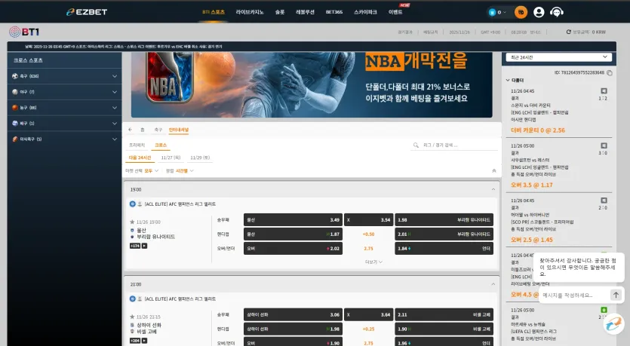
Task: Open the 이벤트 menu item
Action: (395, 12)
